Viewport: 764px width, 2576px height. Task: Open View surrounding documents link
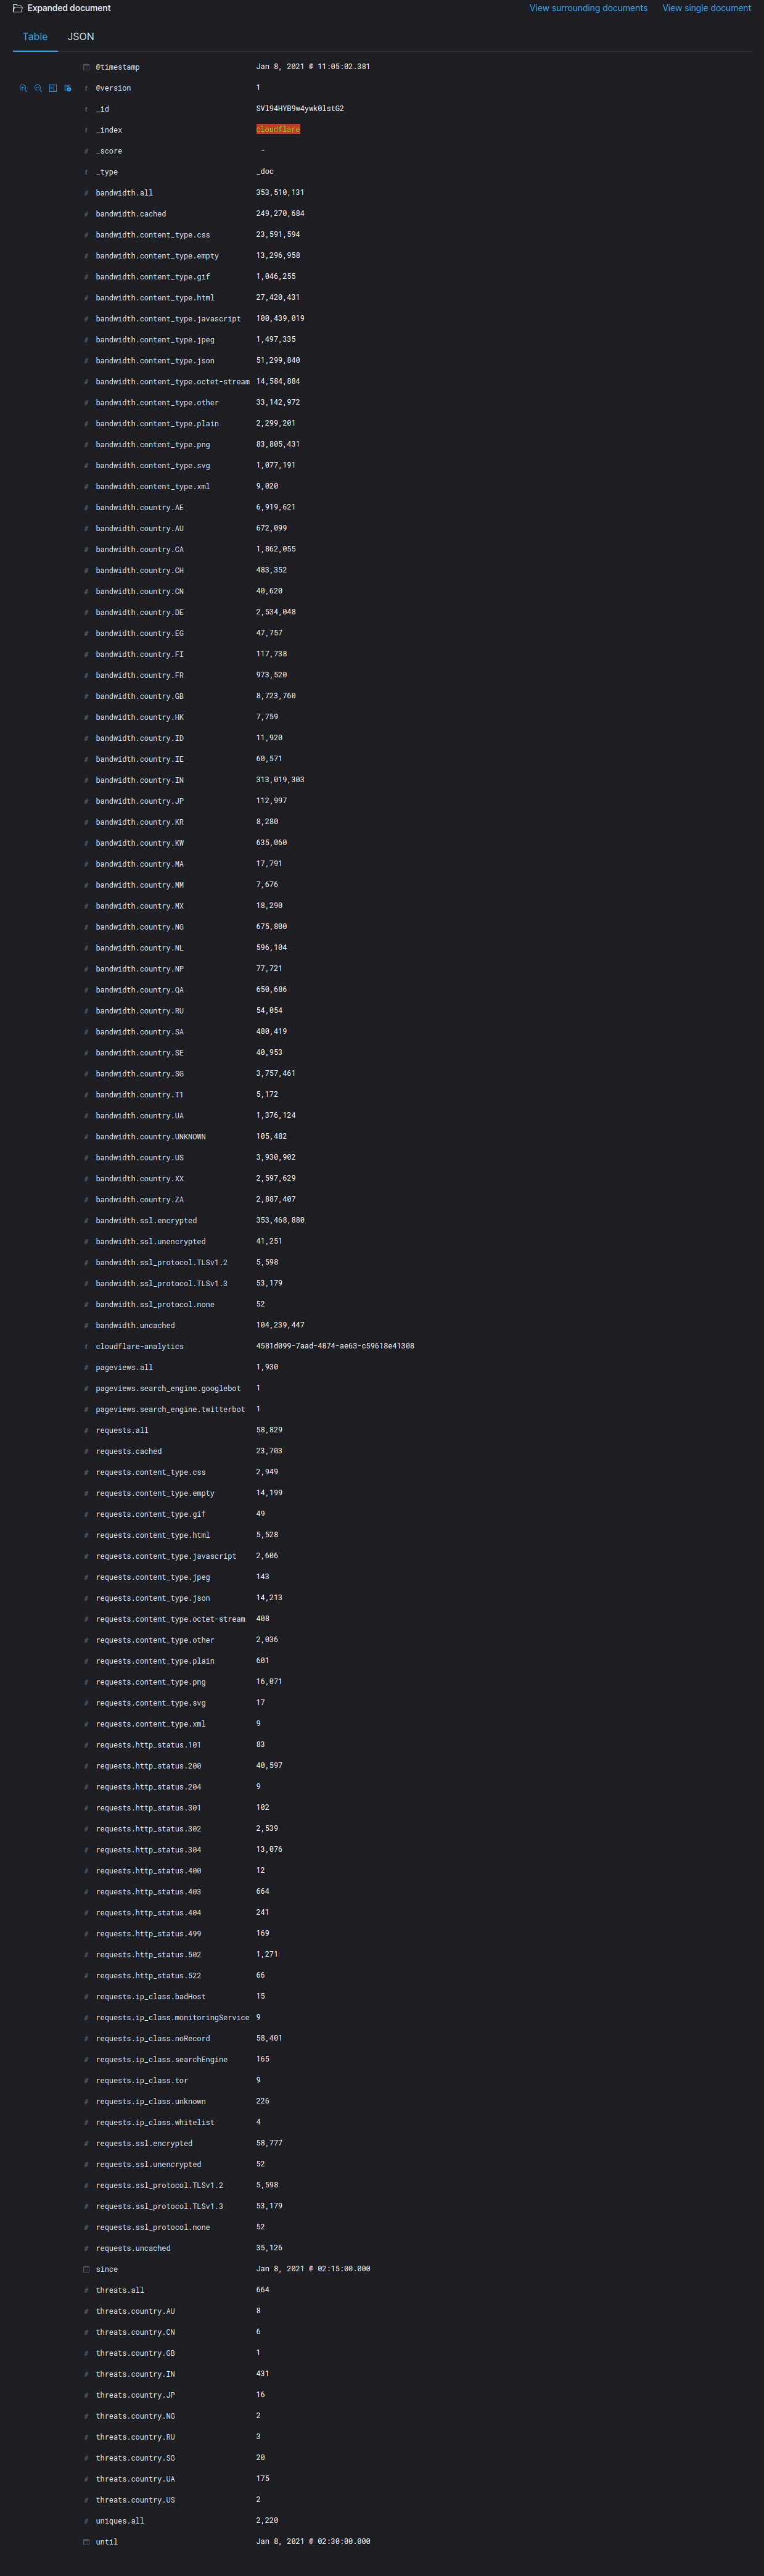click(588, 8)
